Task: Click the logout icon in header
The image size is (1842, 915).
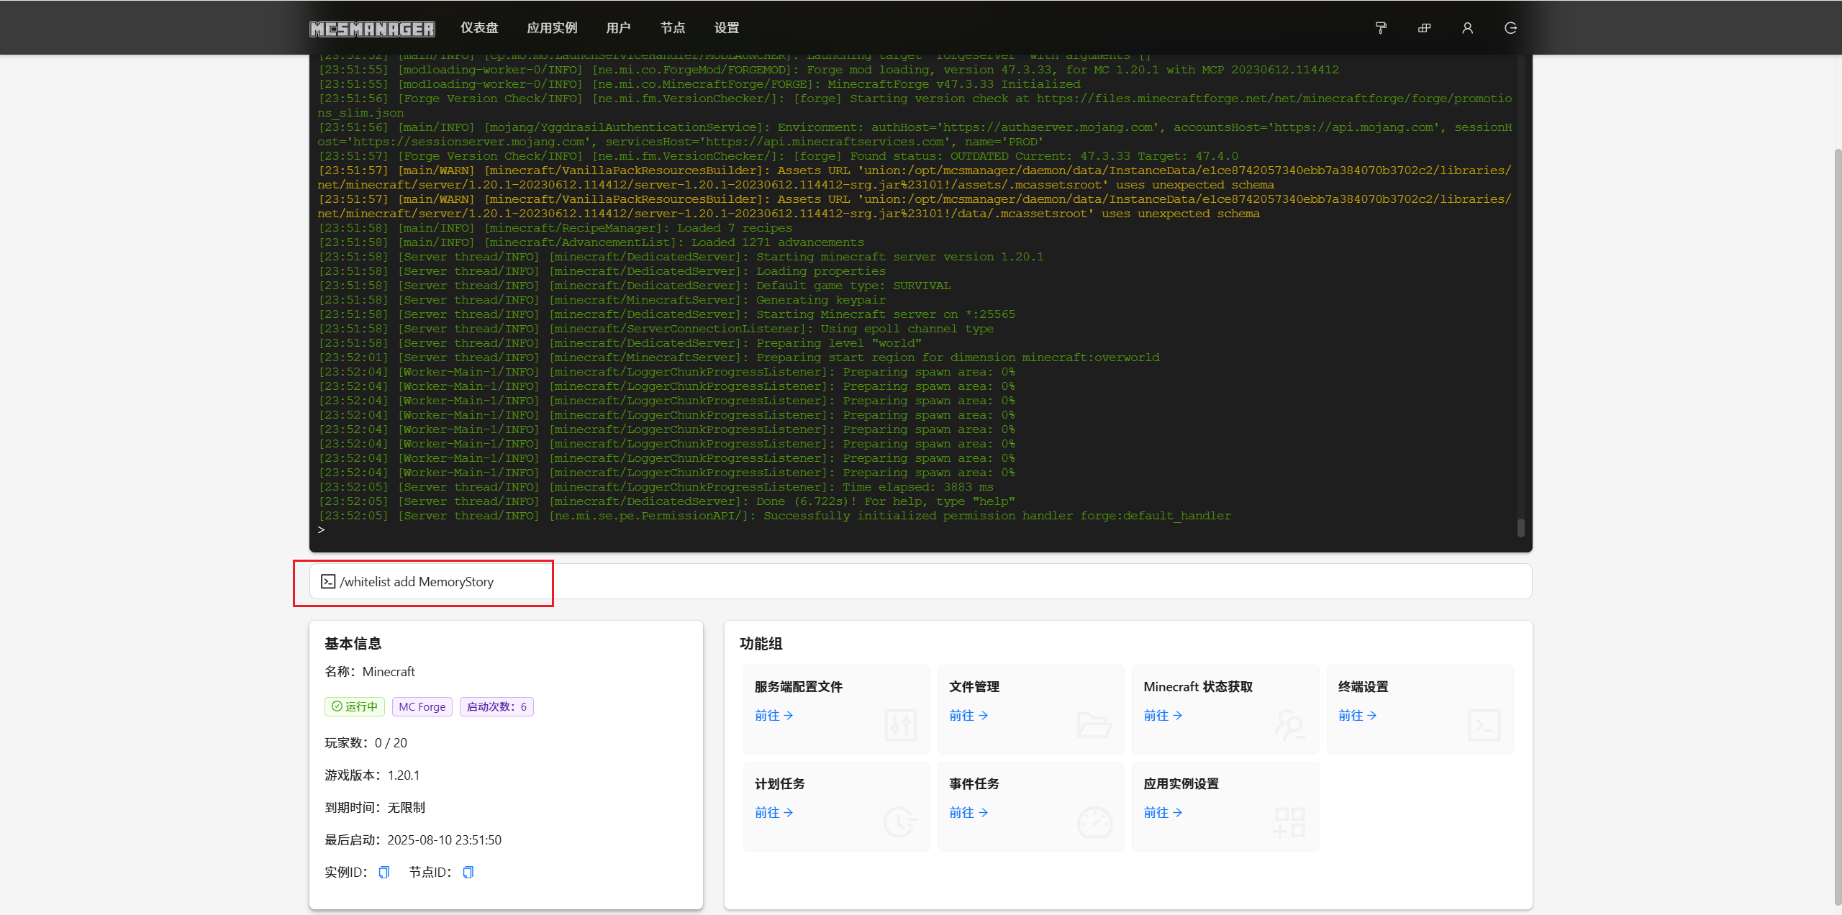Action: coord(1510,28)
